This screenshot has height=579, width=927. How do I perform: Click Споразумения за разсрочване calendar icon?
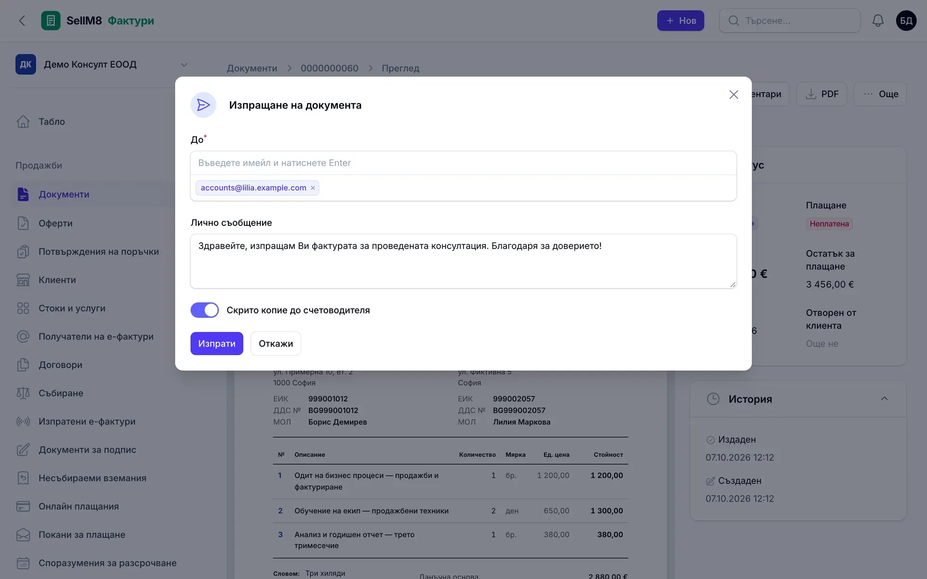coord(23,563)
